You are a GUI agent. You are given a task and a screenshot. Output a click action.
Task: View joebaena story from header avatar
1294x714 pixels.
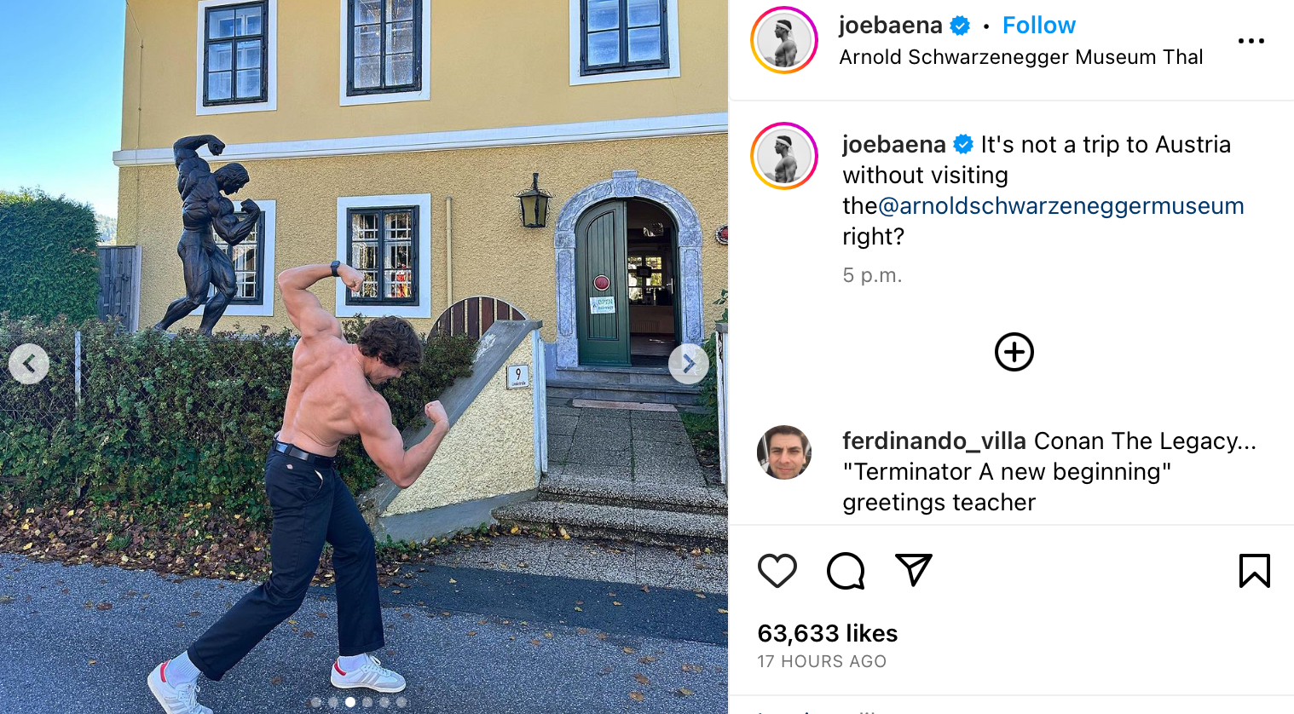(784, 40)
